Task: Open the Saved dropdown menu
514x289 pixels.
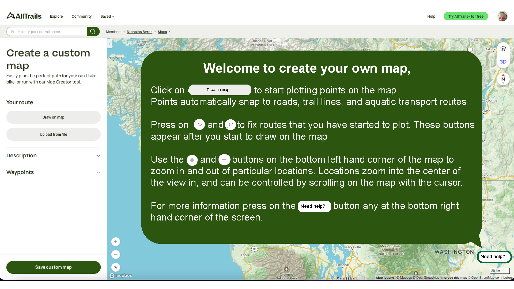Action: [x=107, y=16]
